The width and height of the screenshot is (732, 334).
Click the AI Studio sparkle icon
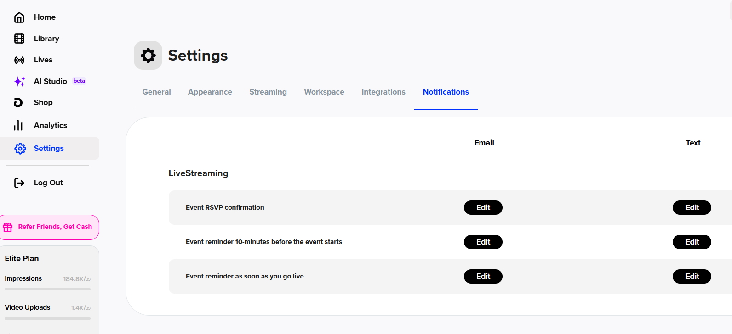coord(19,81)
